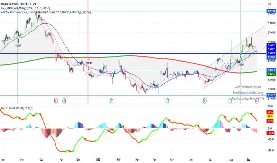Image resolution: width=277 pixels, height=163 pixels.
Task: Click the 2025 label on time axis
Action: 98,160
